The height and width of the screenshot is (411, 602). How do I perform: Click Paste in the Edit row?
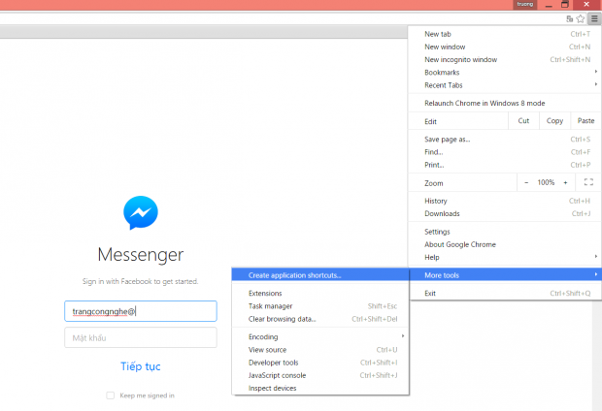(x=585, y=121)
